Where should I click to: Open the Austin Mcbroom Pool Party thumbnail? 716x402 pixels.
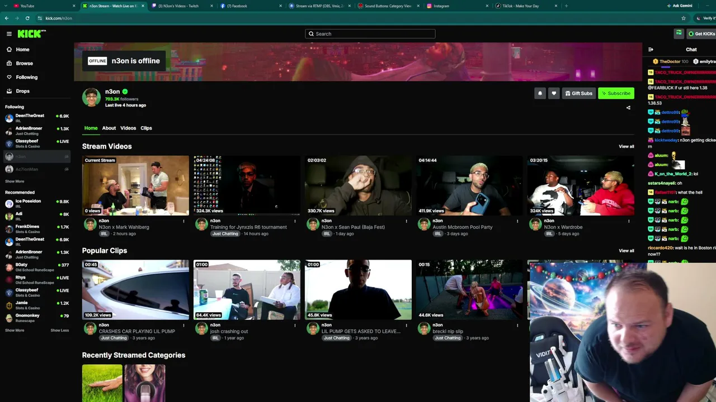click(469, 185)
